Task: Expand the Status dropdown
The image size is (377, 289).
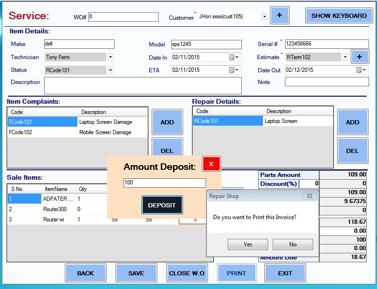Action: point(110,70)
